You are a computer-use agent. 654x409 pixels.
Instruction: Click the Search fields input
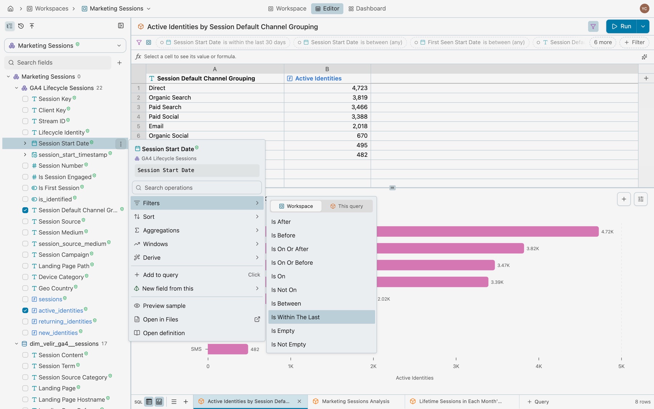(58, 63)
